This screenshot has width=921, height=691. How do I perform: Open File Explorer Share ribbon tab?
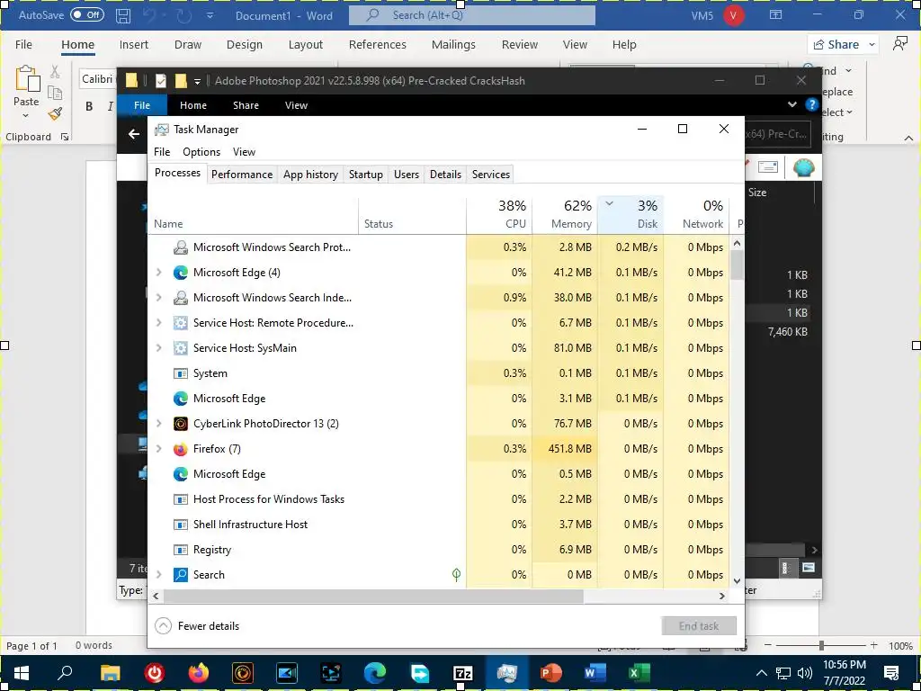tap(246, 105)
